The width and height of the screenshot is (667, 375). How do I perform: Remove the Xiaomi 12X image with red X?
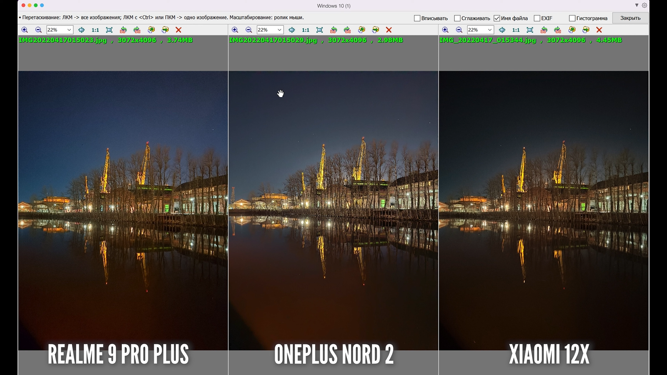[599, 30]
